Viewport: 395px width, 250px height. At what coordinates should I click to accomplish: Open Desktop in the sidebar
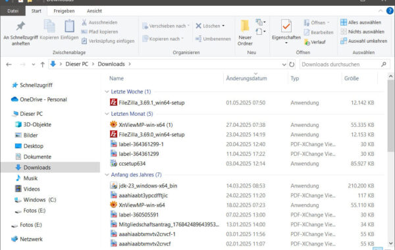pyautogui.click(x=34, y=146)
